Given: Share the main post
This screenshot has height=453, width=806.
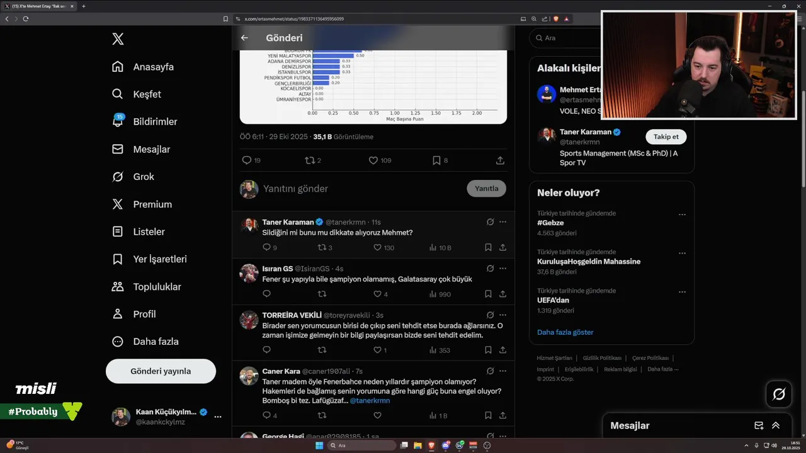Looking at the screenshot, I should click(x=500, y=160).
